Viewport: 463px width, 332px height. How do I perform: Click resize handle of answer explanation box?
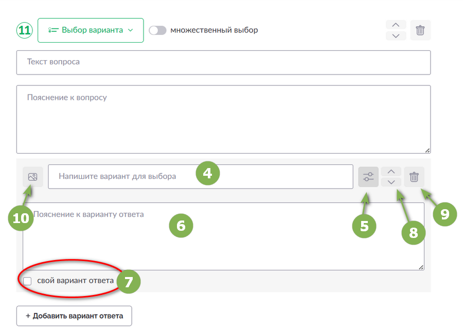pos(421,267)
